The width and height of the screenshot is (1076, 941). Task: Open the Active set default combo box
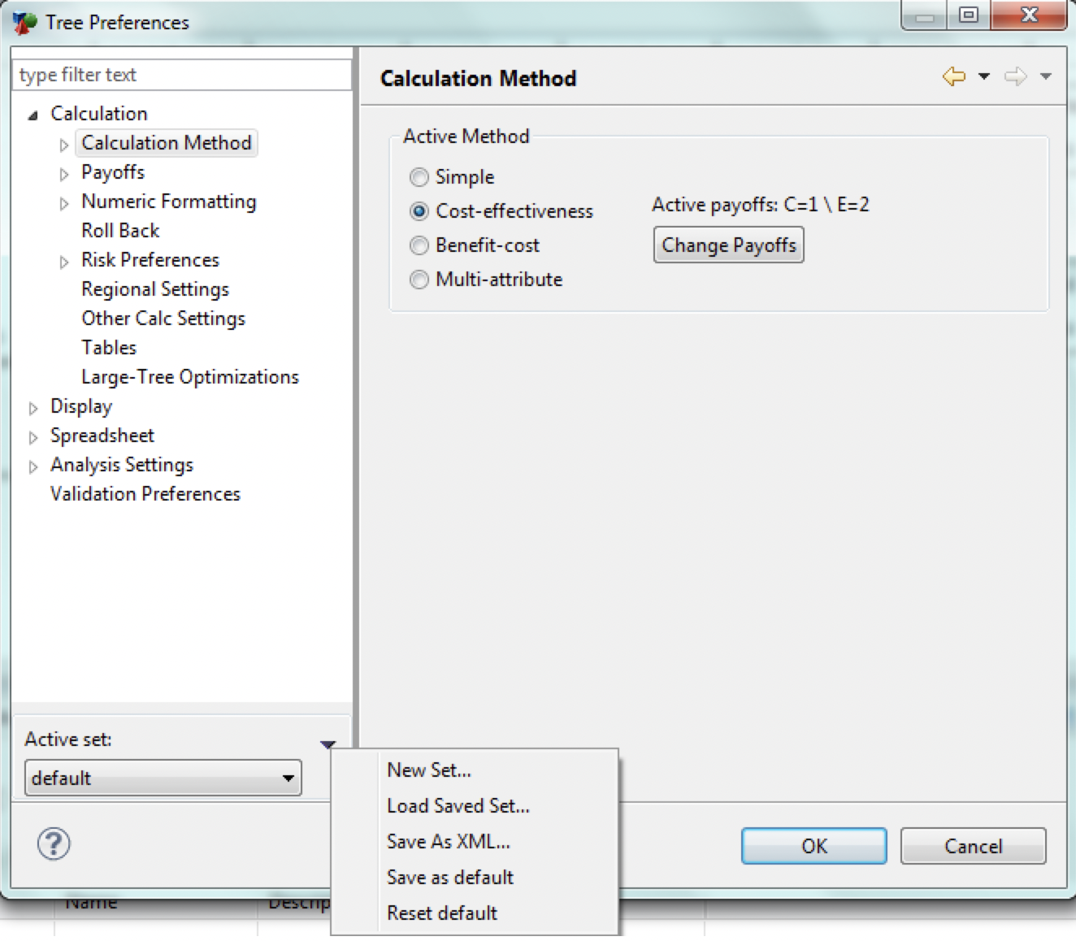(x=163, y=778)
